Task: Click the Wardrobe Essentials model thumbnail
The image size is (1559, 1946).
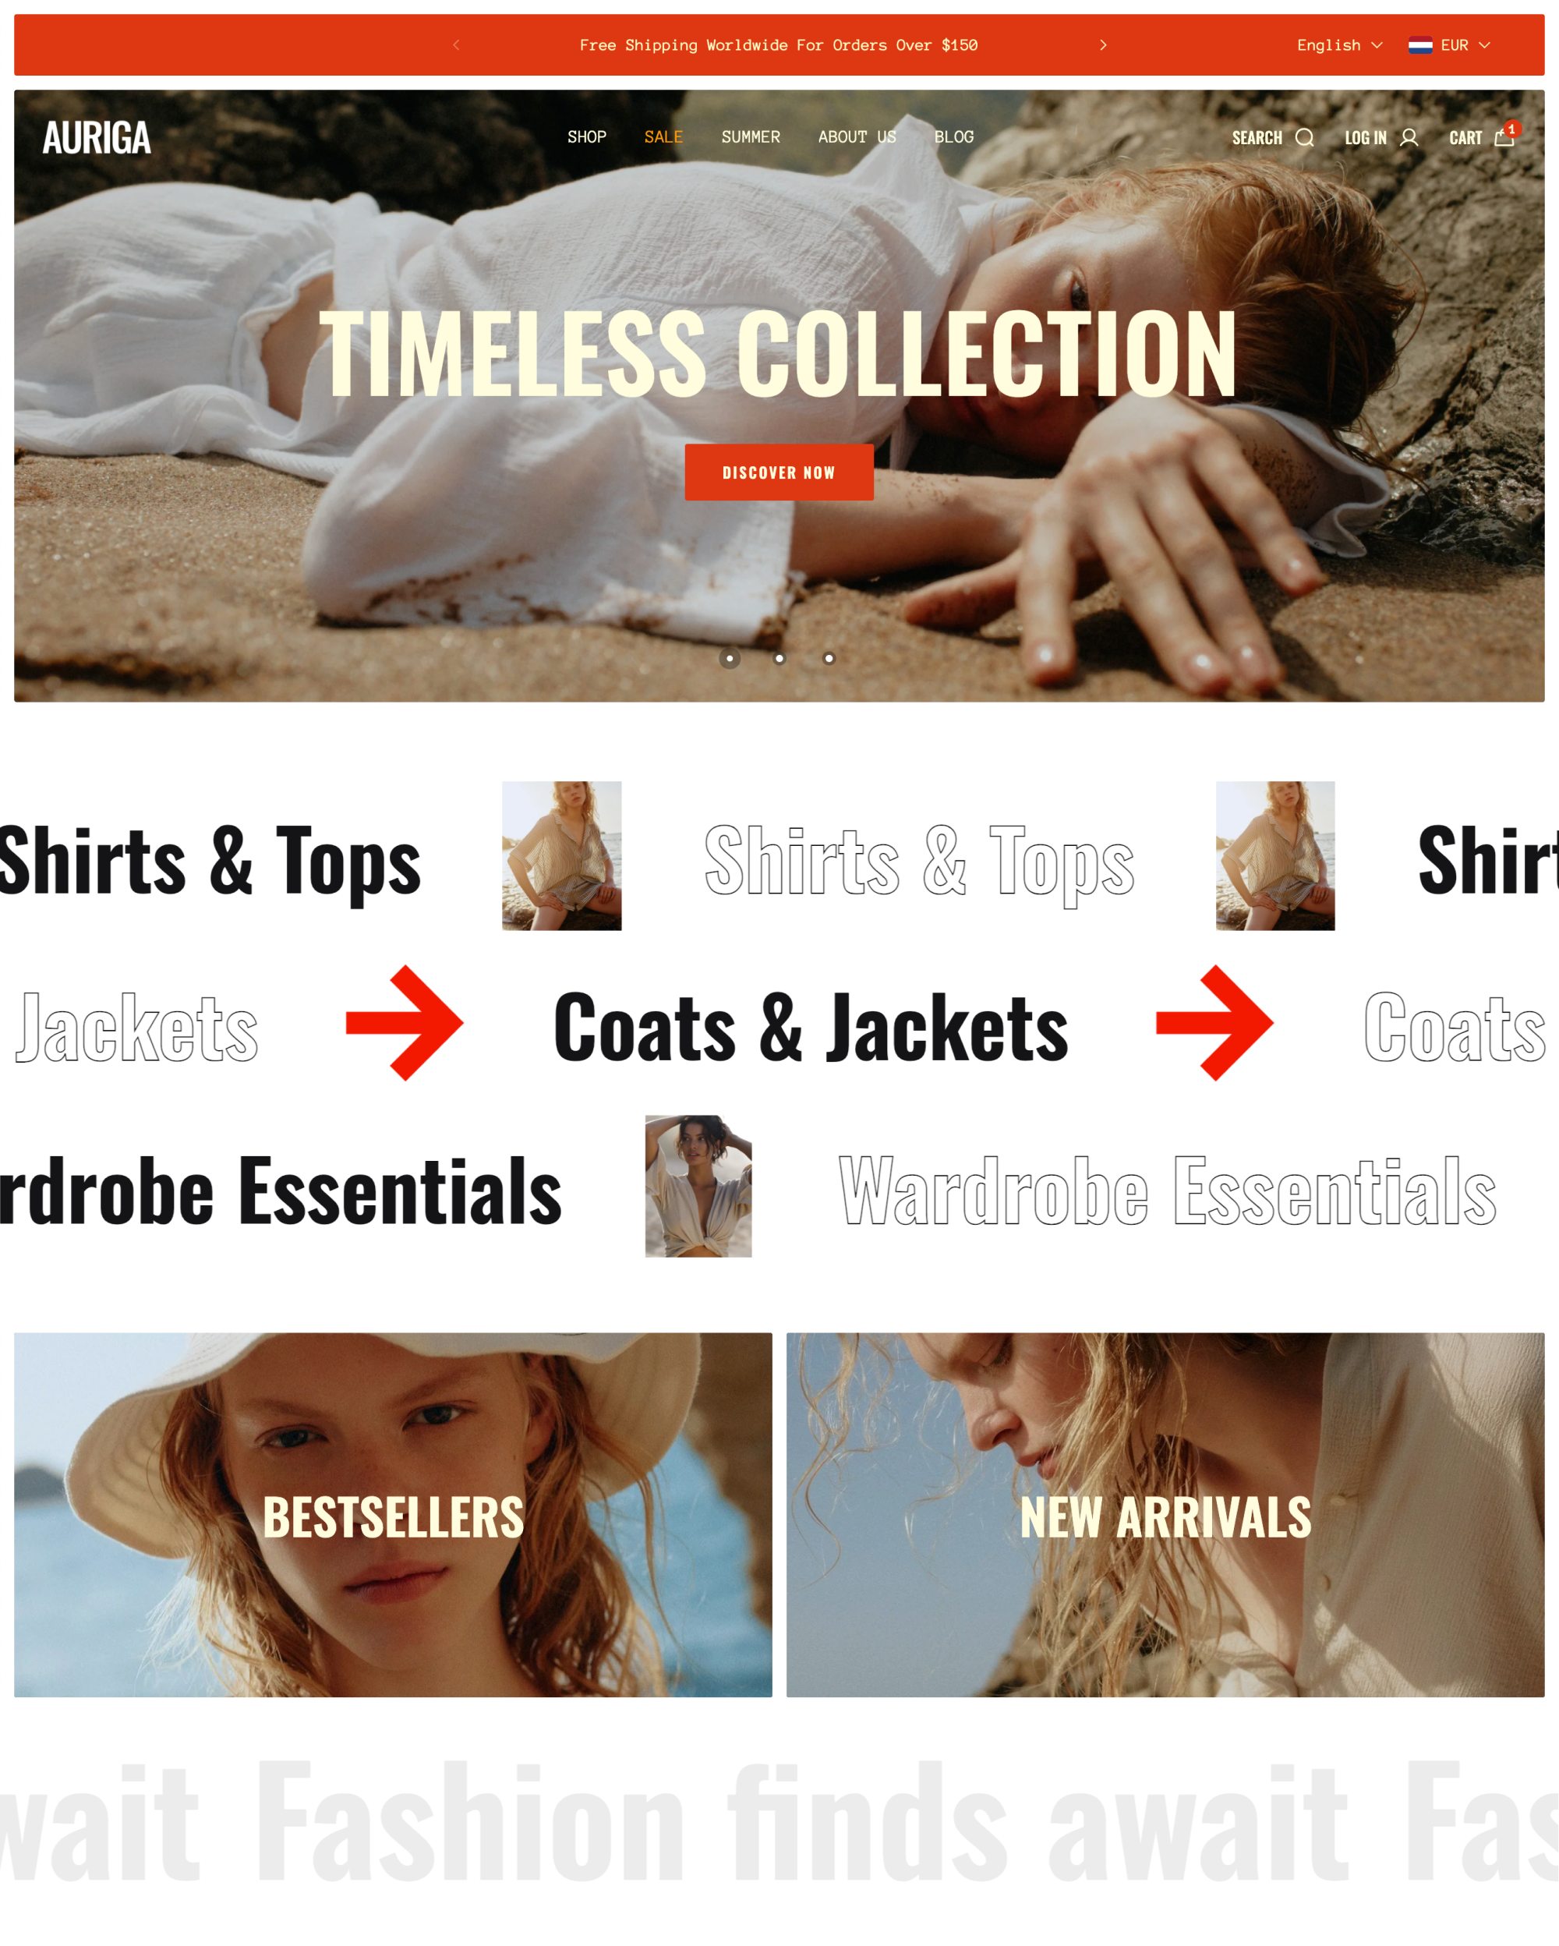Action: (698, 1186)
